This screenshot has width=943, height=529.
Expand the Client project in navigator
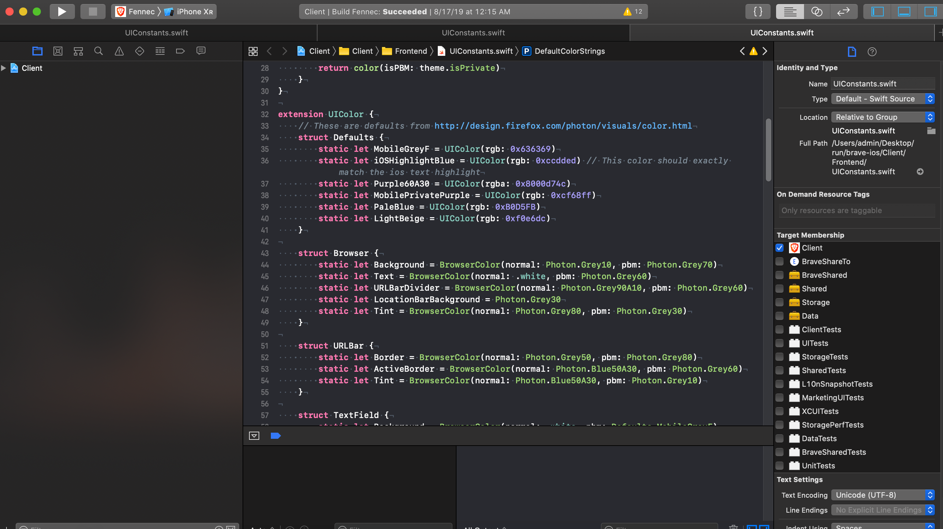(x=3, y=68)
